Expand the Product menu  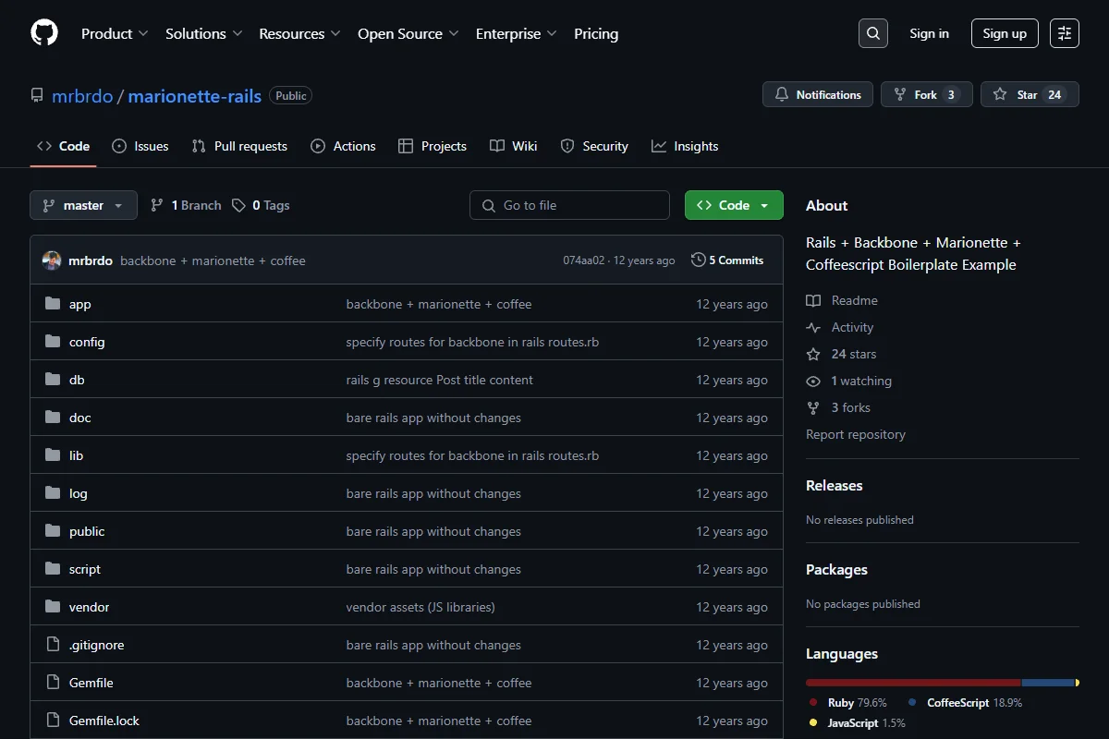[115, 33]
